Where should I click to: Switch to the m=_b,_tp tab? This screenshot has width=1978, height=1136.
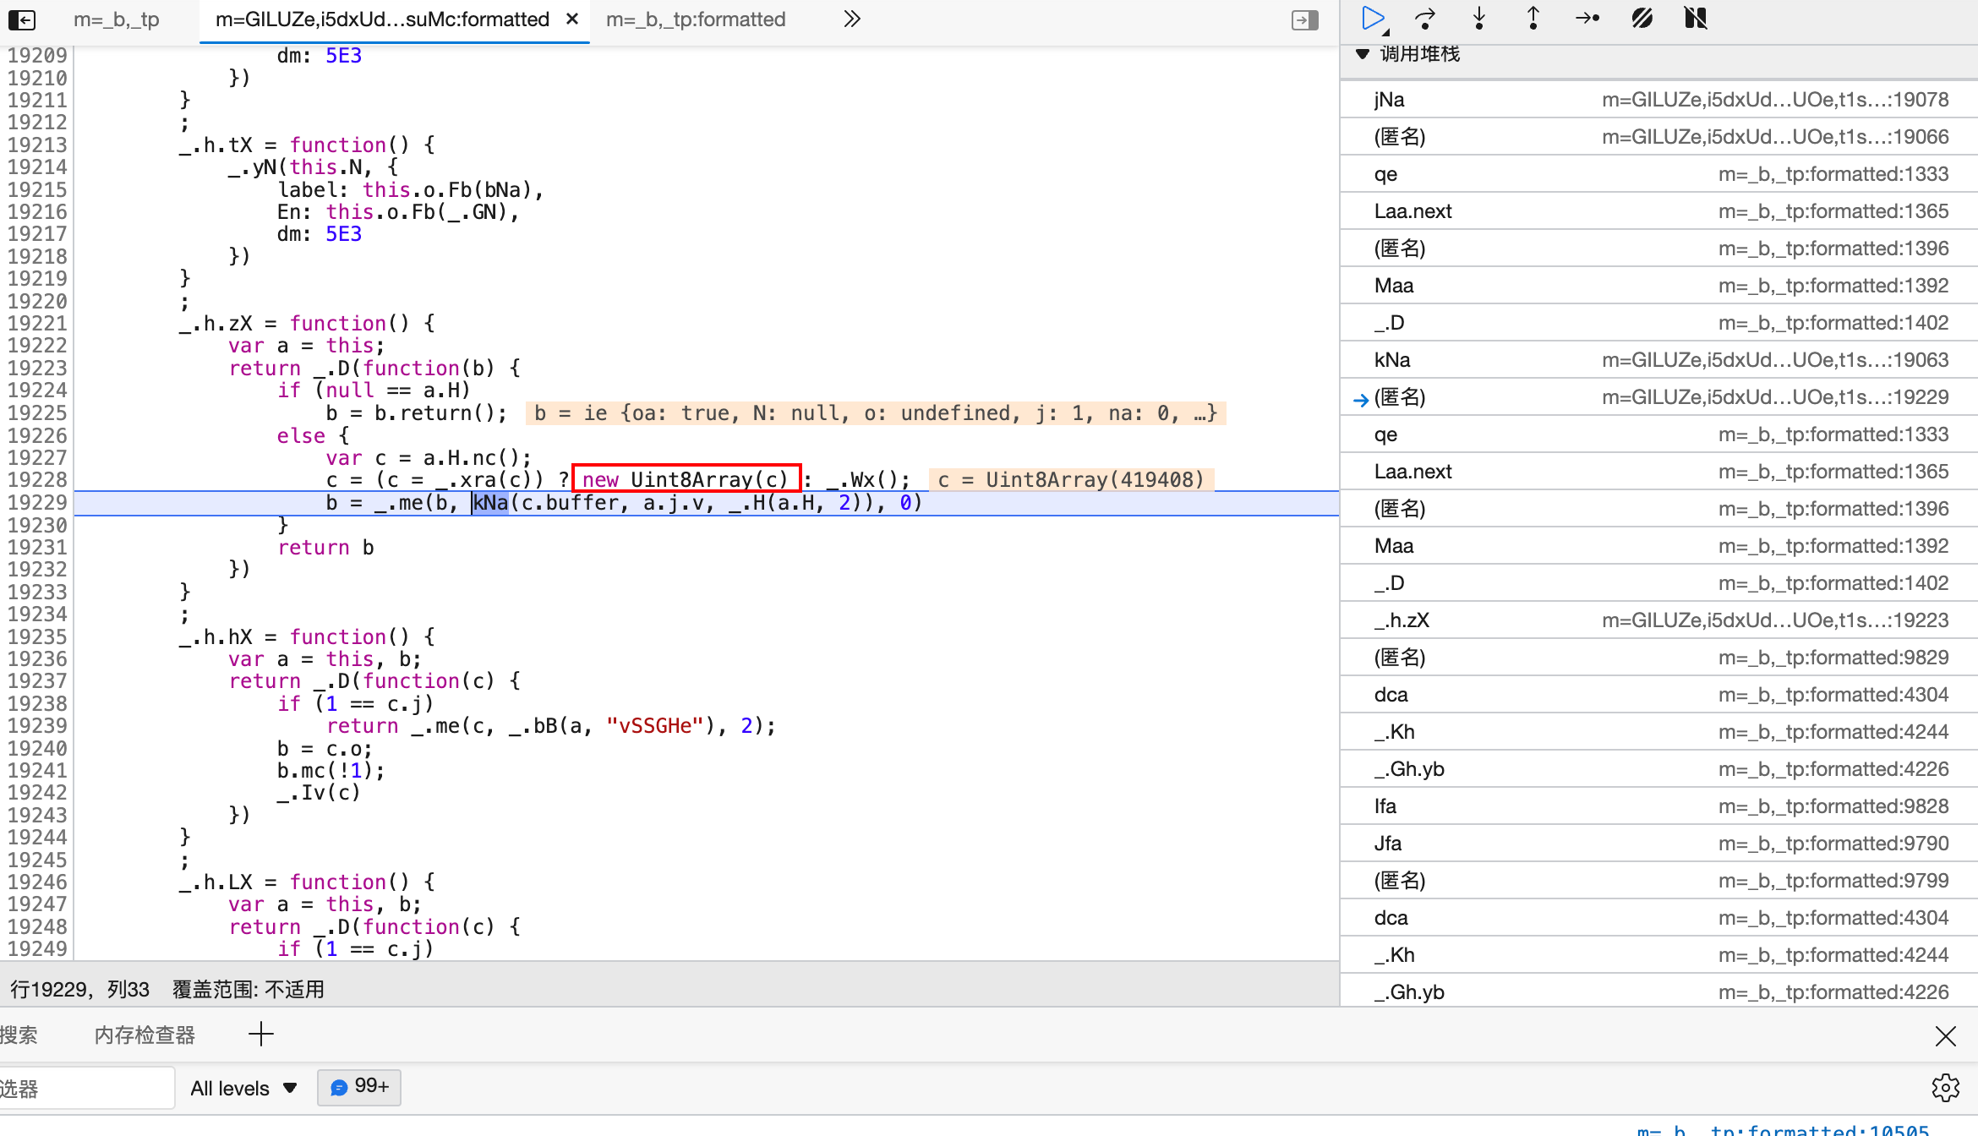coord(117,19)
